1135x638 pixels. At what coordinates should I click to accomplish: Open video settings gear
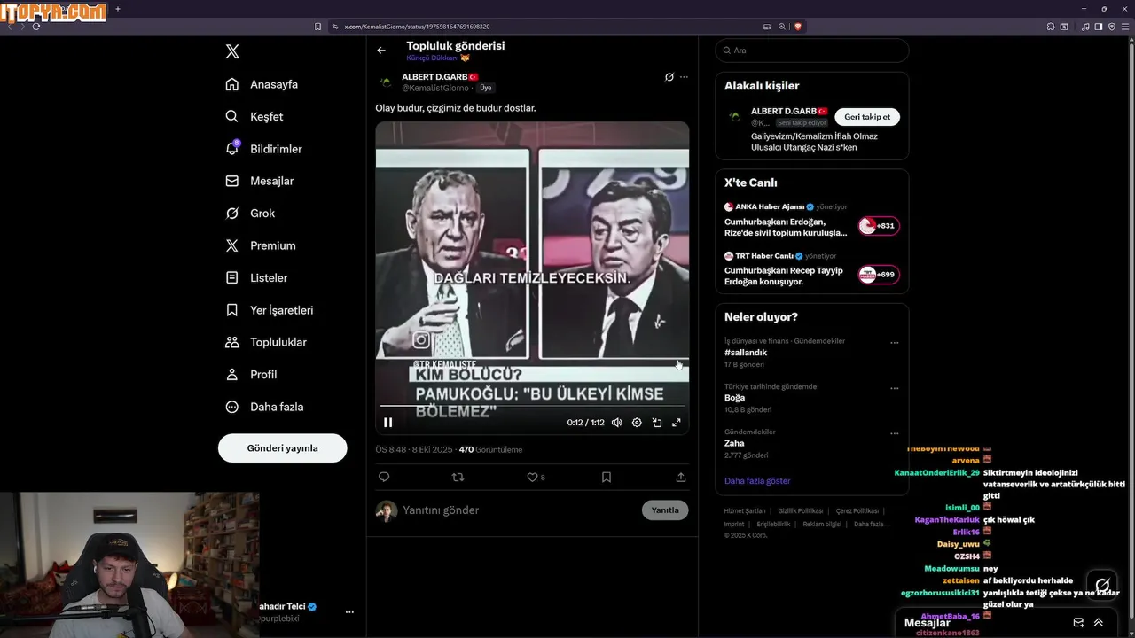[637, 423]
